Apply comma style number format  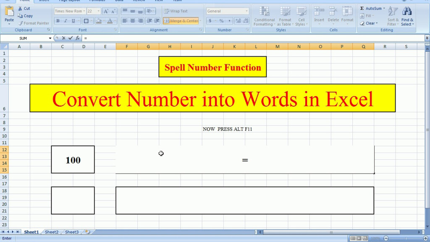coord(229,21)
